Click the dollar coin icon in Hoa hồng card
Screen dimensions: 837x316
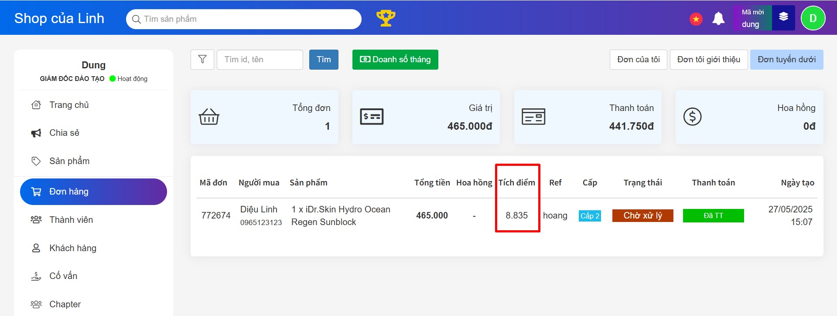tap(692, 117)
